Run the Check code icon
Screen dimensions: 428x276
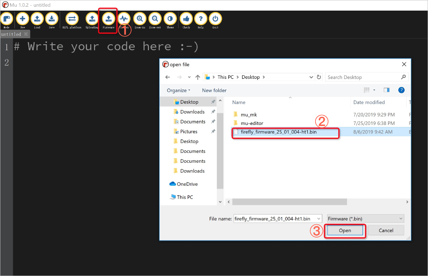pyautogui.click(x=186, y=19)
